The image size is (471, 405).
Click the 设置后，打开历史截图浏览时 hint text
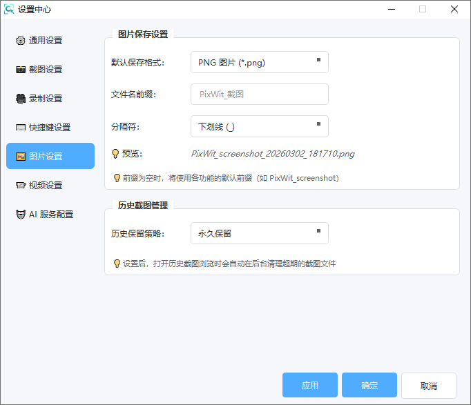coord(229,264)
